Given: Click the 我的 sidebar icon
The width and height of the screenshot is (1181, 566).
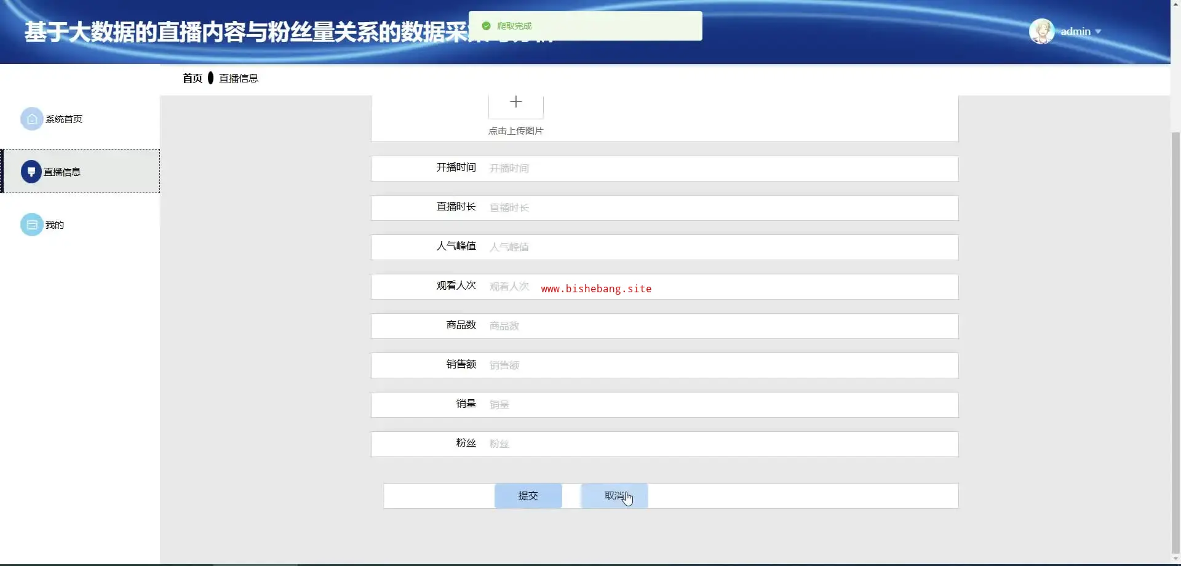Looking at the screenshot, I should [31, 225].
